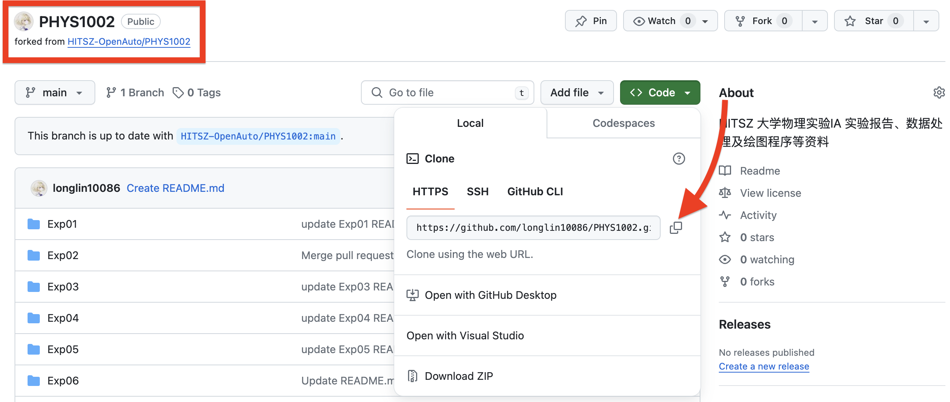Click the GitHub Desktop download icon
This screenshot has height=402, width=950.
click(x=413, y=295)
